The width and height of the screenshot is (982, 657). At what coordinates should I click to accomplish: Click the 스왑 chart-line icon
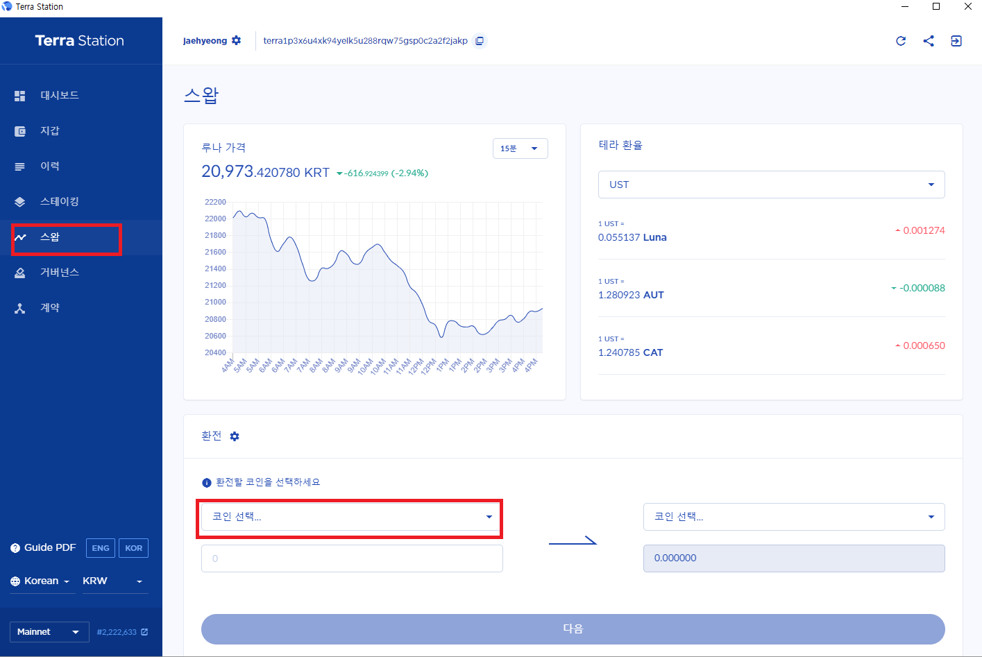[19, 237]
